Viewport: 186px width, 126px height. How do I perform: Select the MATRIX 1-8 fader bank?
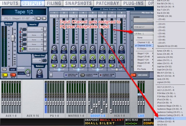(x=76, y=115)
